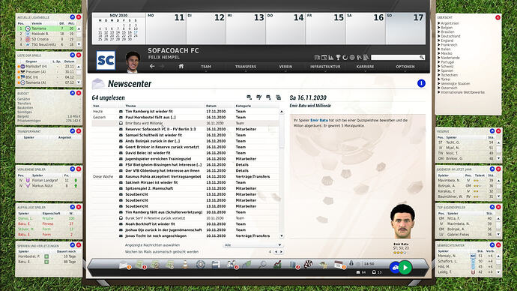Expand the England entry in Übersicht
The image size is (517, 291).
pos(447,40)
